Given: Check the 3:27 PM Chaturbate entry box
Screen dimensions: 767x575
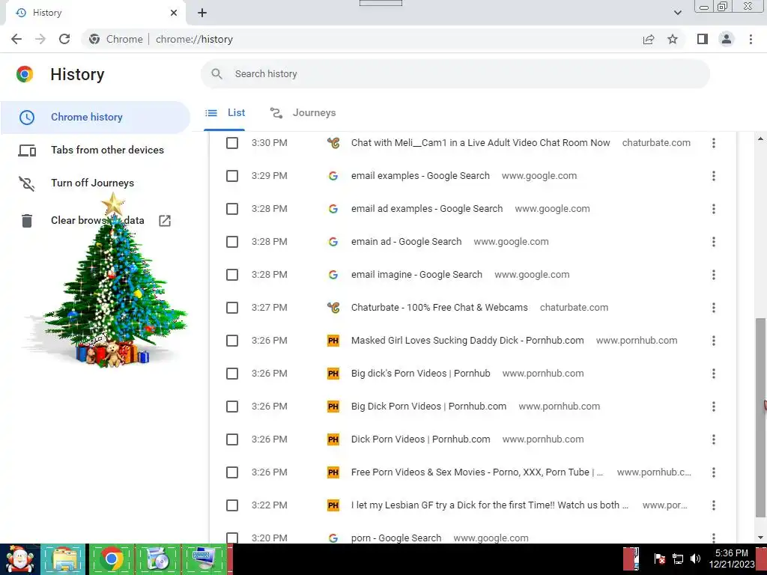Looking at the screenshot, I should pyautogui.click(x=232, y=308).
